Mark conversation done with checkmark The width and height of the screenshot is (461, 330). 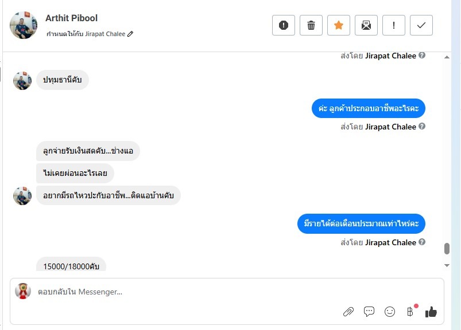pyautogui.click(x=421, y=25)
